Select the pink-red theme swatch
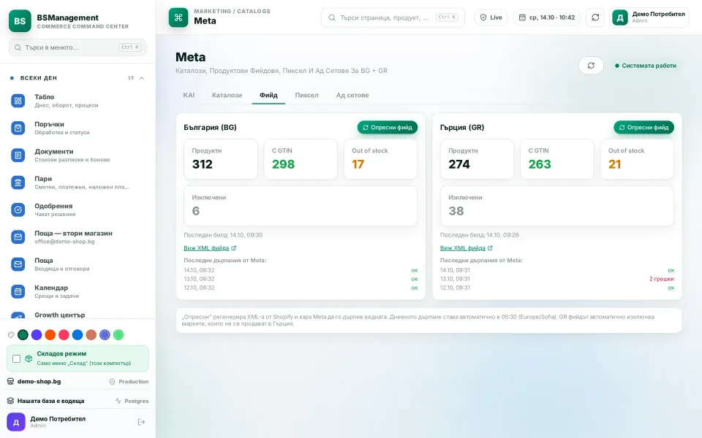702x438 pixels. point(64,335)
